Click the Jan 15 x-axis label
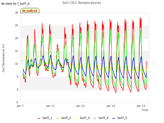This screenshot has height=123, width=164. click(x=80, y=106)
